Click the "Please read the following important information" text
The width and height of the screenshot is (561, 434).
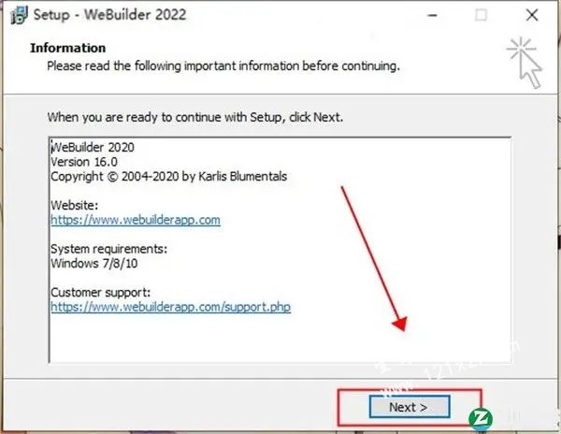tap(223, 66)
